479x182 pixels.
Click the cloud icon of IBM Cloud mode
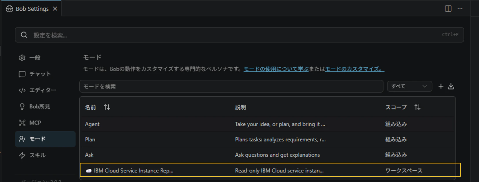click(x=89, y=171)
